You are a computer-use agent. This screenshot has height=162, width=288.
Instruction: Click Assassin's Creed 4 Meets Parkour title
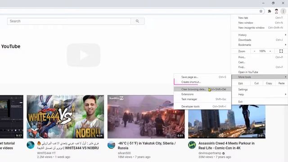point(226,146)
